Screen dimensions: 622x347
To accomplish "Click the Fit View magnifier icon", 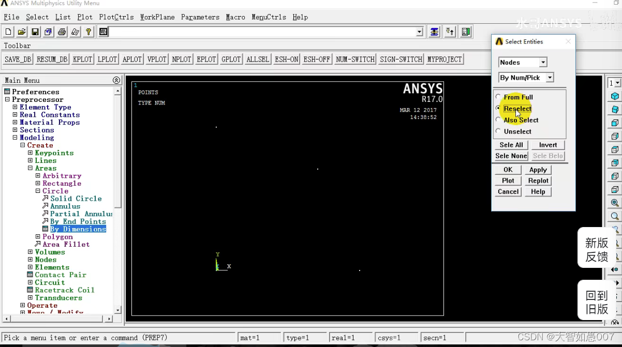I will [x=615, y=203].
